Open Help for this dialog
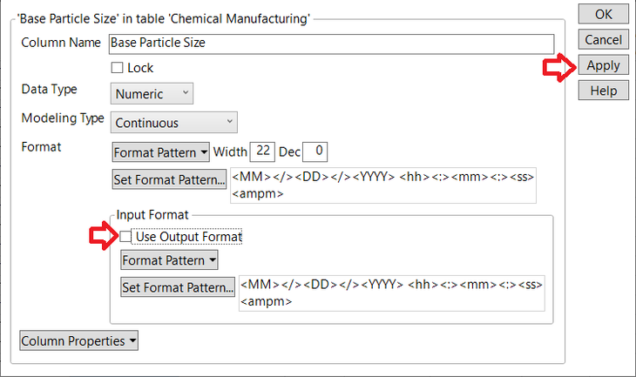 point(603,91)
